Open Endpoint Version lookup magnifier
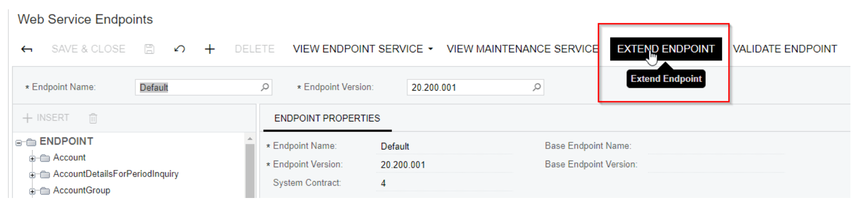864x219 pixels. 536,87
